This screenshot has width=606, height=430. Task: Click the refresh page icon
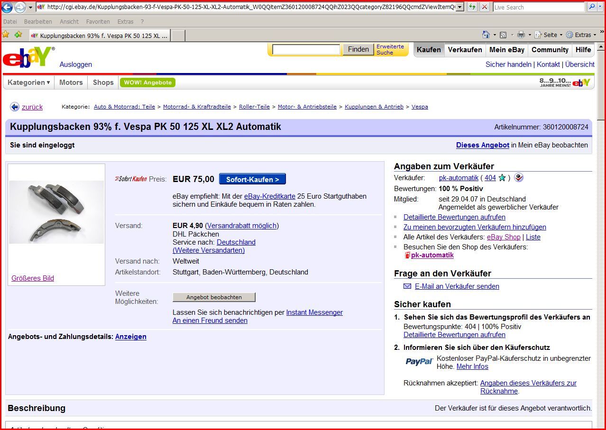[x=472, y=7]
